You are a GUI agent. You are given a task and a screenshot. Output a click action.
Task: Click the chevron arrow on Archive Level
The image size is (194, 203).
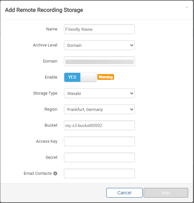[132, 45]
